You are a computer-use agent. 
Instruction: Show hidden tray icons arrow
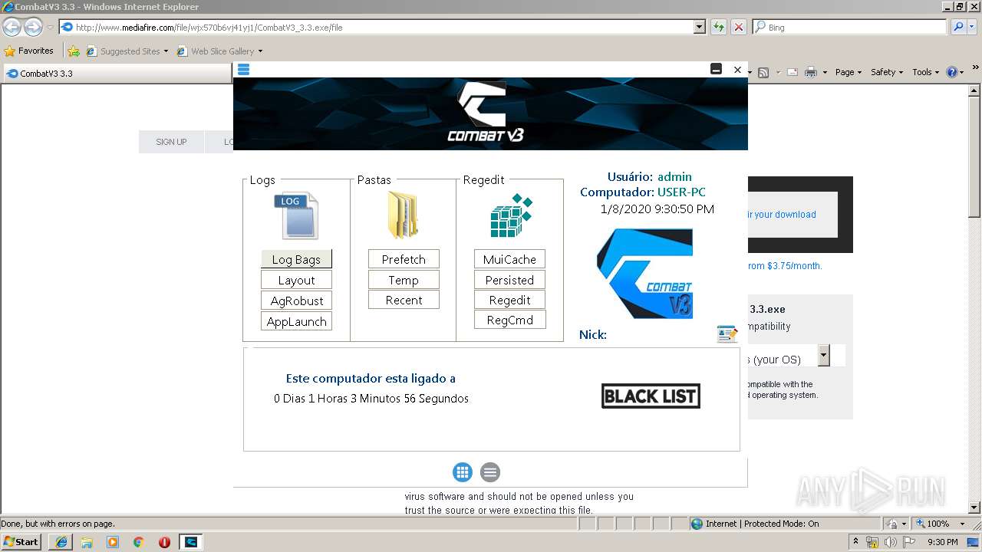(x=856, y=542)
